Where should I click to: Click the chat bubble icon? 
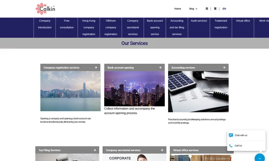(x=231, y=135)
